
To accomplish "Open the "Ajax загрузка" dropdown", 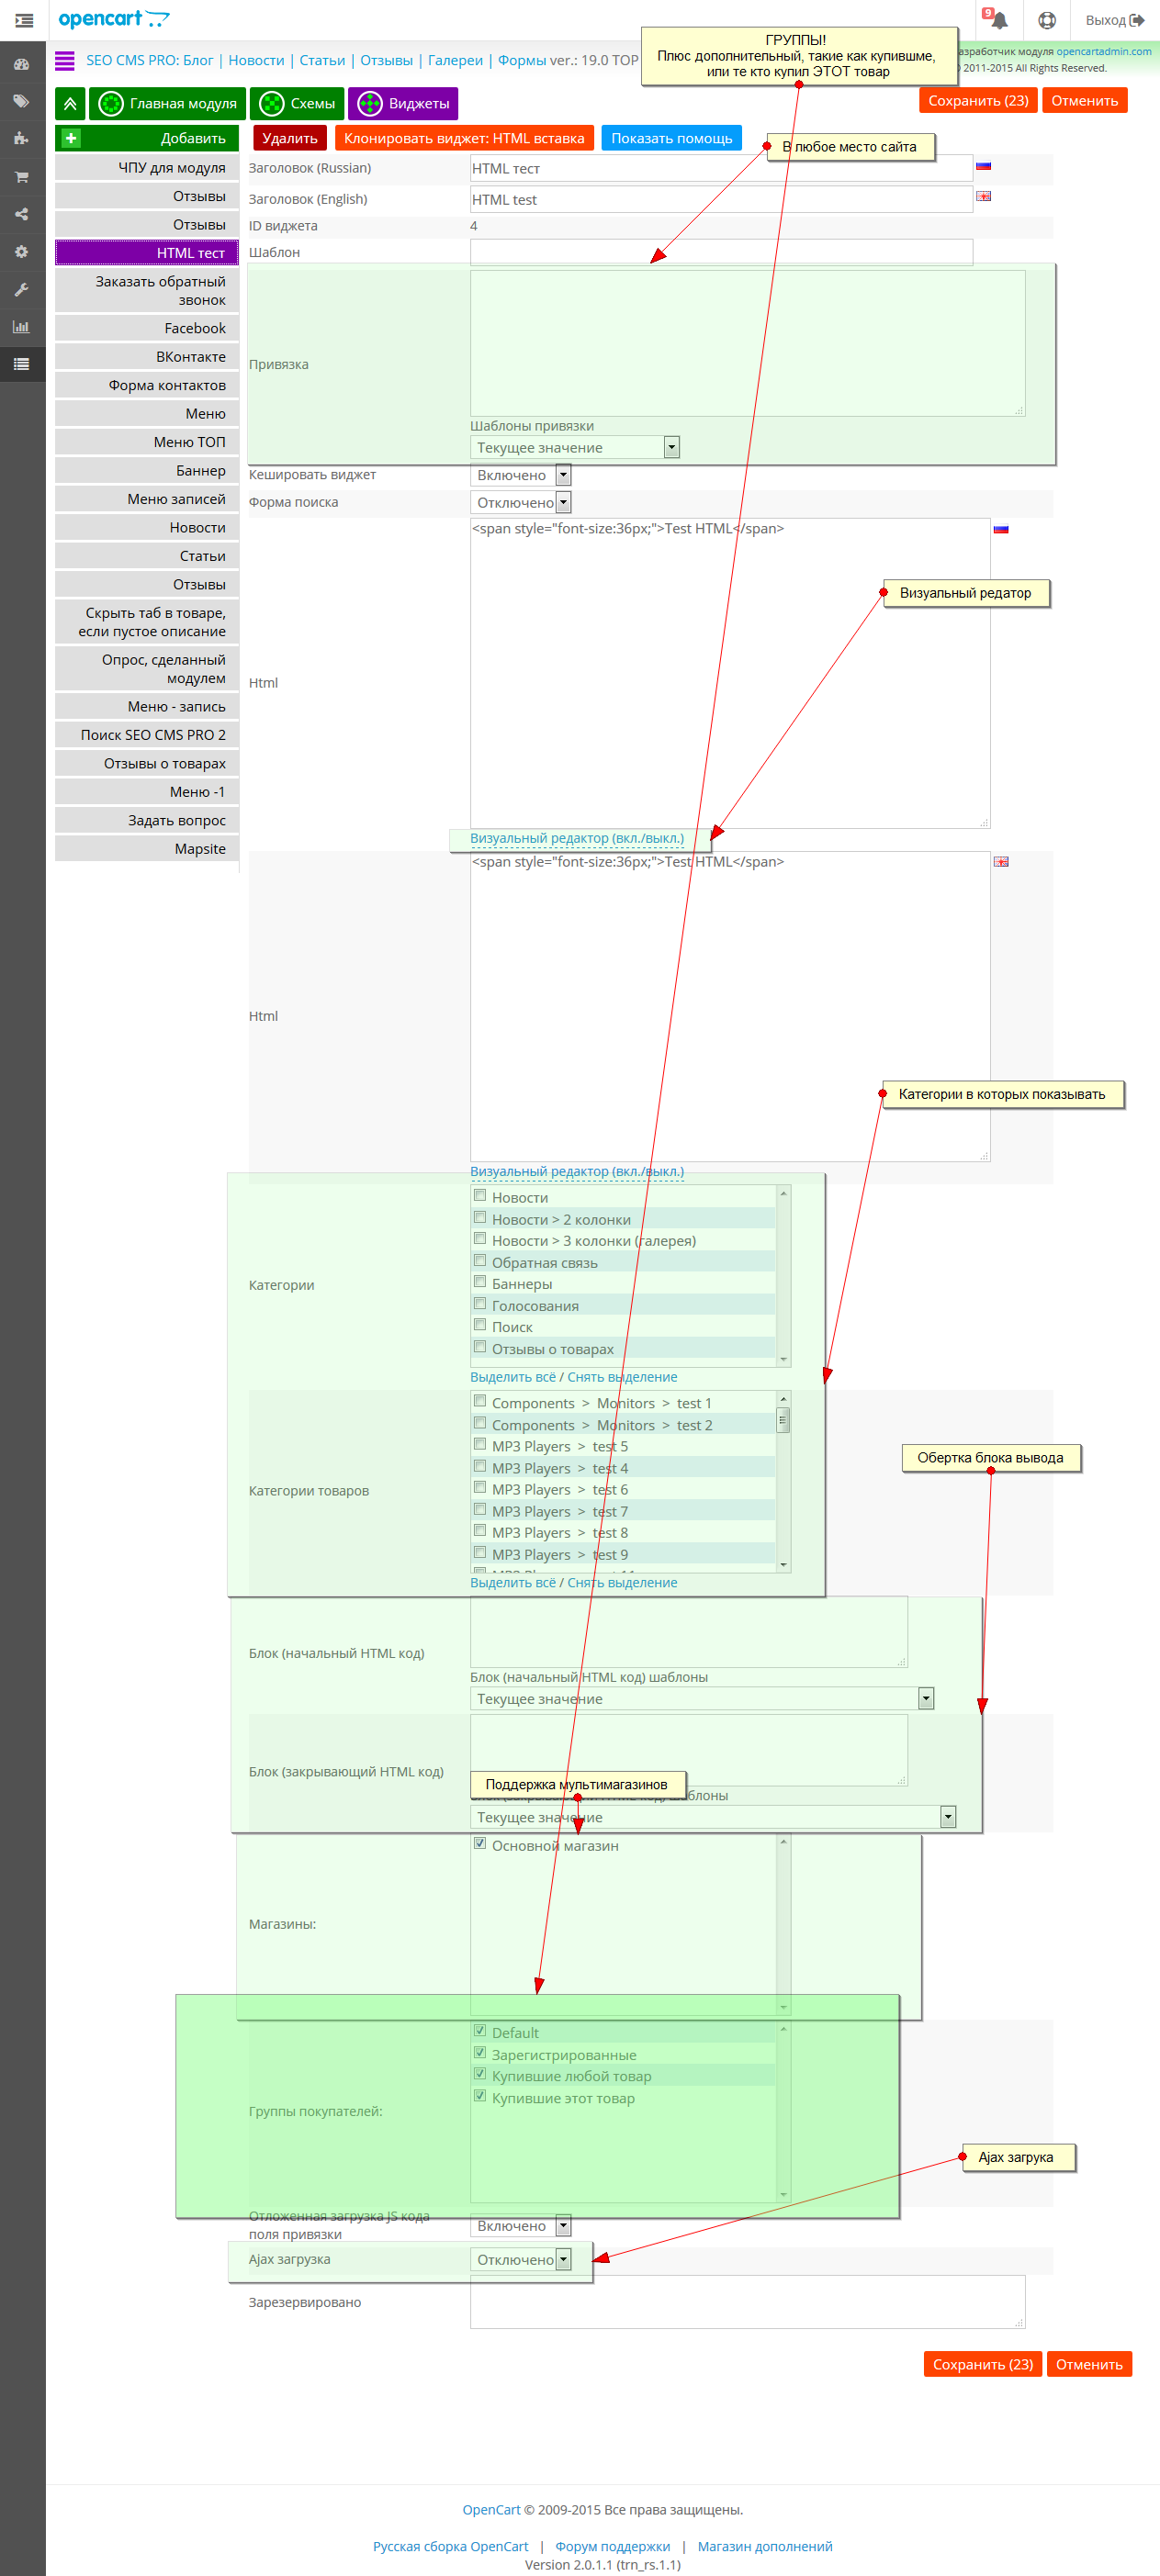I will (x=521, y=2259).
